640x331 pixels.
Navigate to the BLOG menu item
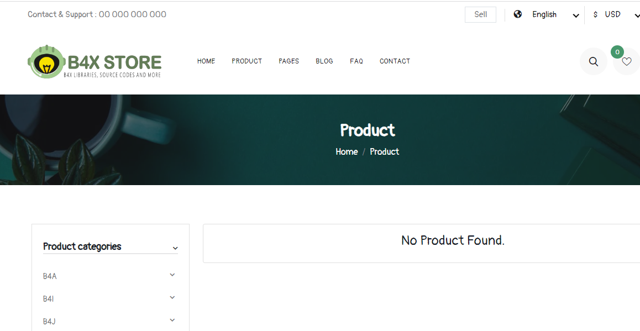pyautogui.click(x=324, y=61)
